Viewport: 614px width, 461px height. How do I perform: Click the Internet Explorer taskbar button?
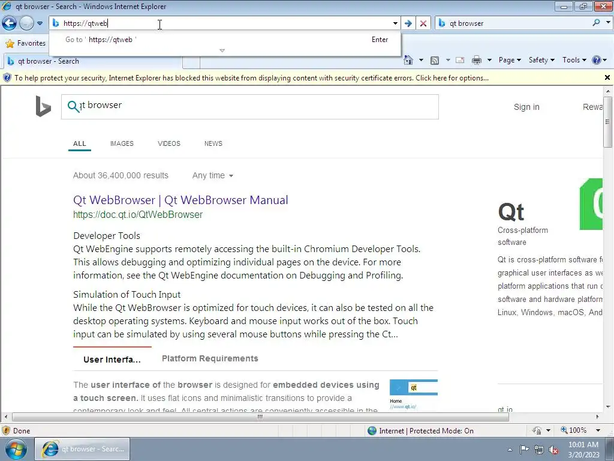82,449
